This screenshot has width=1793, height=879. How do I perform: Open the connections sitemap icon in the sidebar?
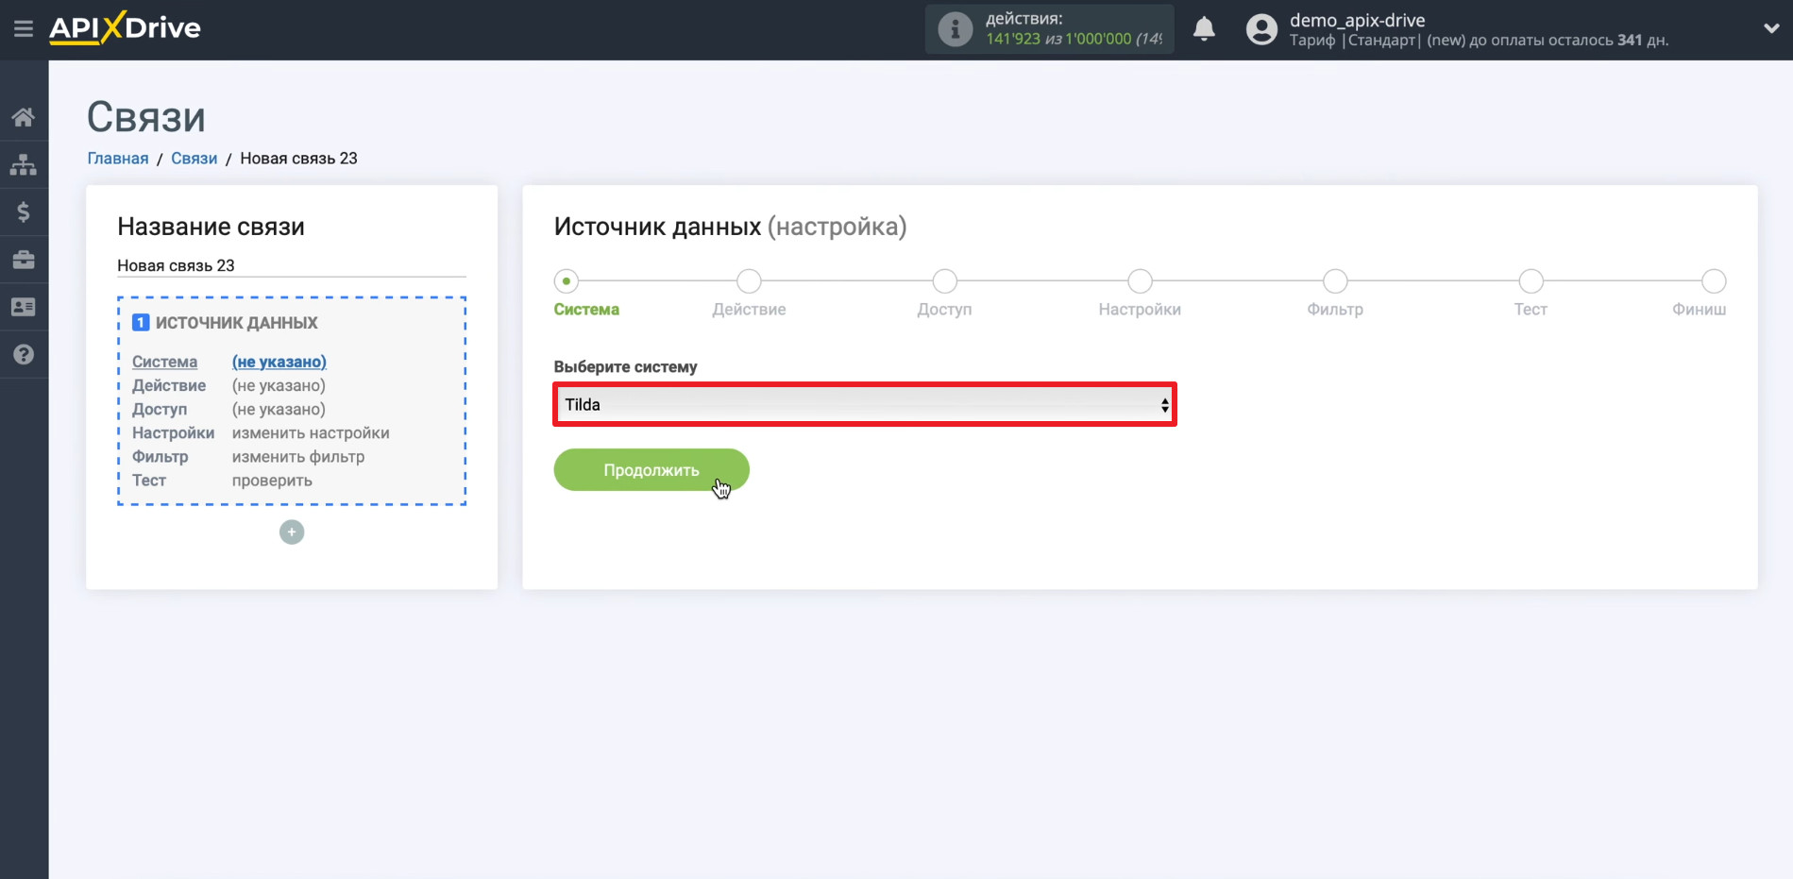click(24, 164)
